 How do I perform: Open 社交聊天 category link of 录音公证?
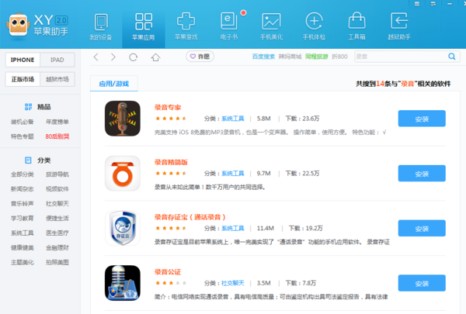(233, 283)
